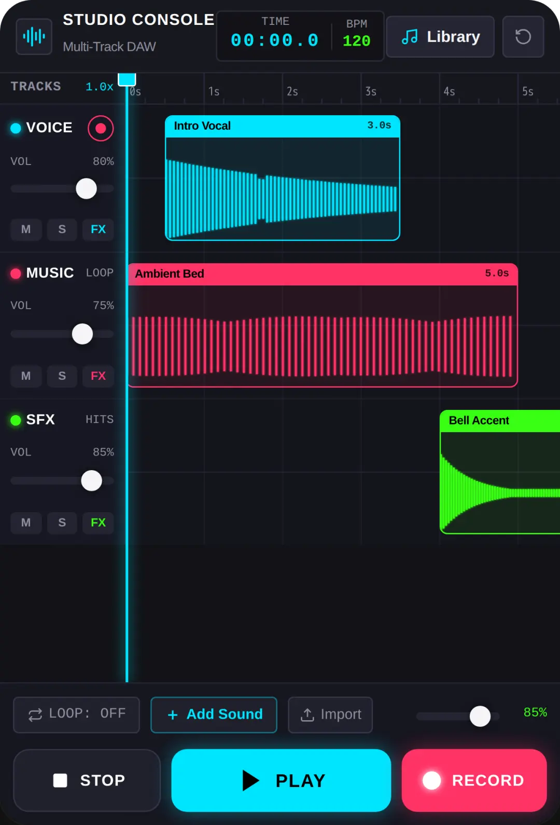
Task: Click the 1.0x zoom value
Action: 100,87
